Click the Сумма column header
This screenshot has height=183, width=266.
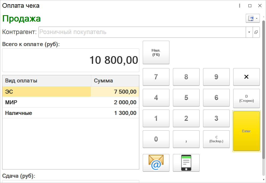pyautogui.click(x=115, y=81)
